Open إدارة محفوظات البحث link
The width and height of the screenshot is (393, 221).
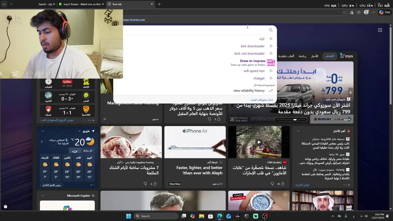tap(262, 100)
